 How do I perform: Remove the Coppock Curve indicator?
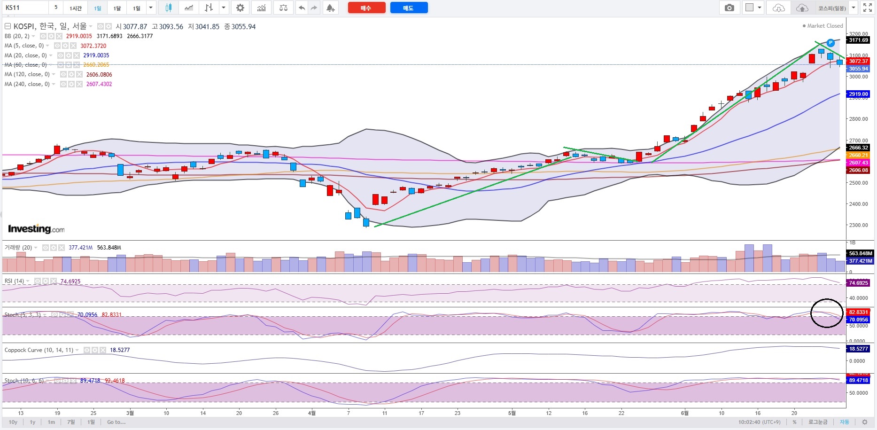[x=104, y=350]
